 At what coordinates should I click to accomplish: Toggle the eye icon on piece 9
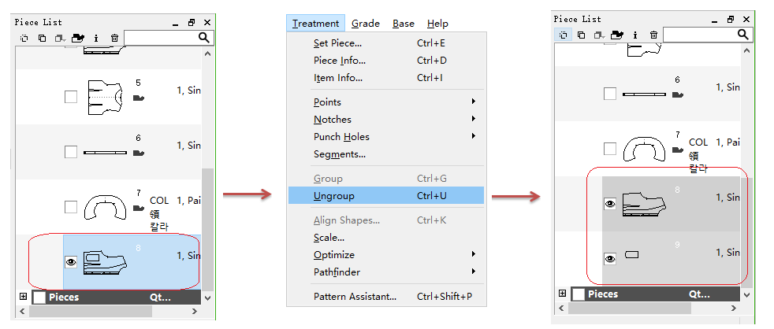(x=609, y=258)
